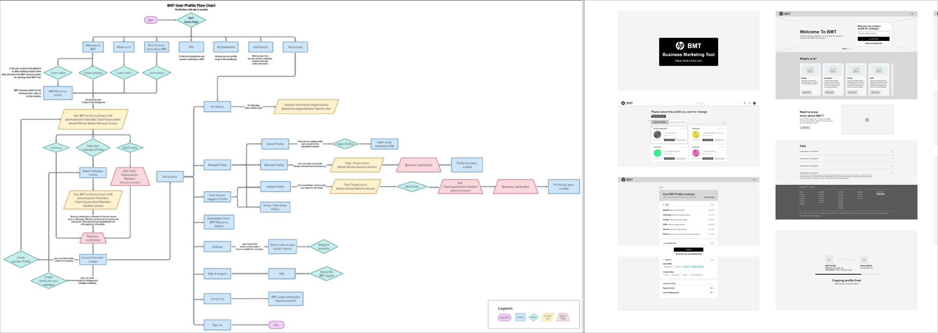
Task: Select the green circle profile avatar
Action: point(658,153)
